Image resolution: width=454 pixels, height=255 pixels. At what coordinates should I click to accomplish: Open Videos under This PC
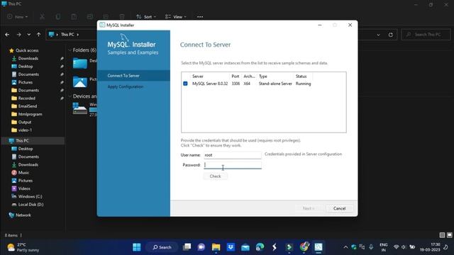pyautogui.click(x=24, y=188)
